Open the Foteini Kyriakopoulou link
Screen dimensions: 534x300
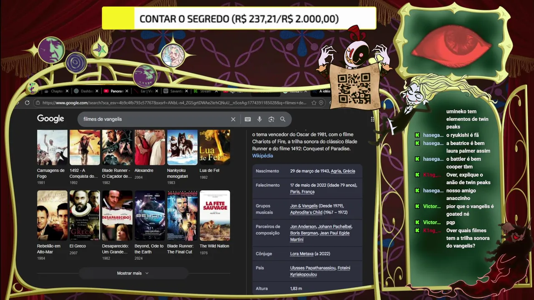coord(320,271)
